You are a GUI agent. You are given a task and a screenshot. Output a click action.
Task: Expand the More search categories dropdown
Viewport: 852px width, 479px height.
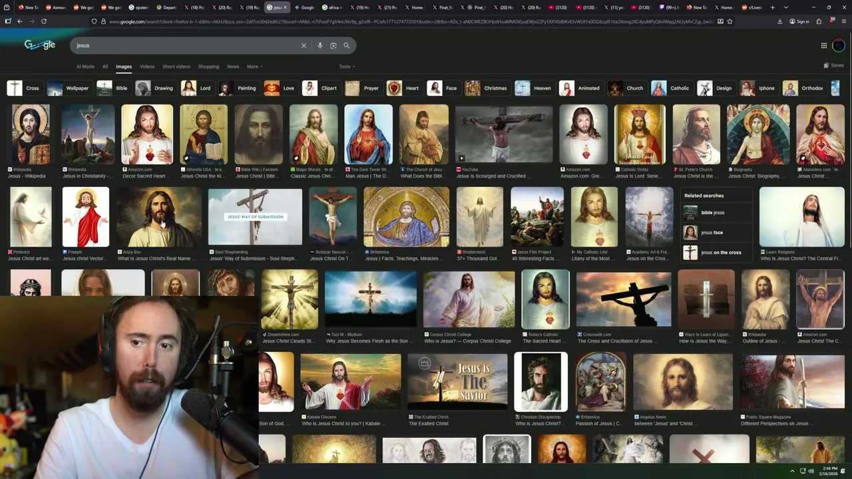[255, 67]
